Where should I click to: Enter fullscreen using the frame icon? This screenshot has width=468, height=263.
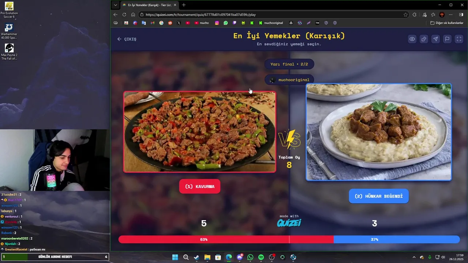coord(459,39)
